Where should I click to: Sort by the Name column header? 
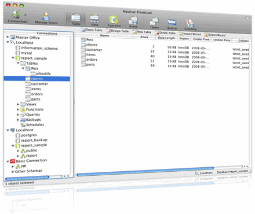104,35
